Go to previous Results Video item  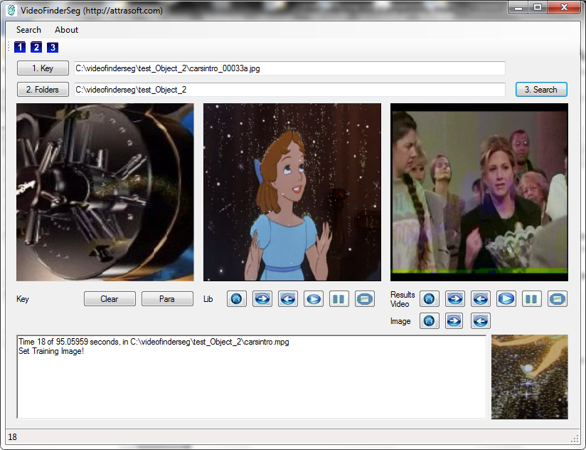(x=481, y=299)
